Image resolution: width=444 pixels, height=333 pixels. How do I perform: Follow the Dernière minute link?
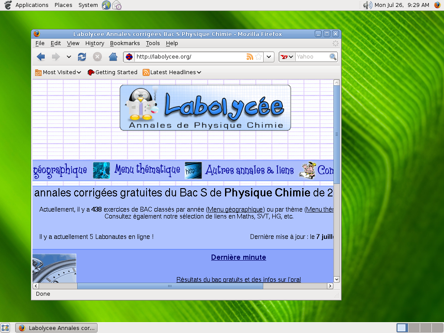point(238,257)
